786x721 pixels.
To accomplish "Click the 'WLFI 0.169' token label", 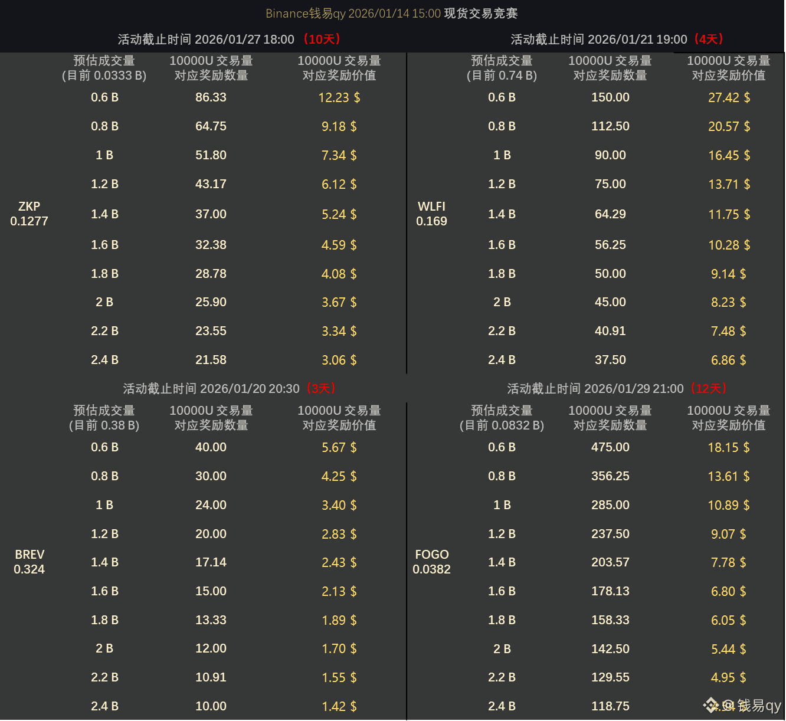I will [x=432, y=214].
